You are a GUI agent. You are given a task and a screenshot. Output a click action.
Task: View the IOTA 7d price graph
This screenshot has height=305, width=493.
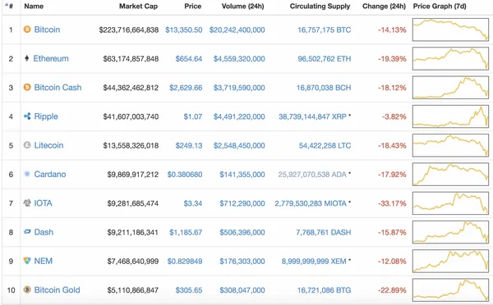(x=450, y=203)
